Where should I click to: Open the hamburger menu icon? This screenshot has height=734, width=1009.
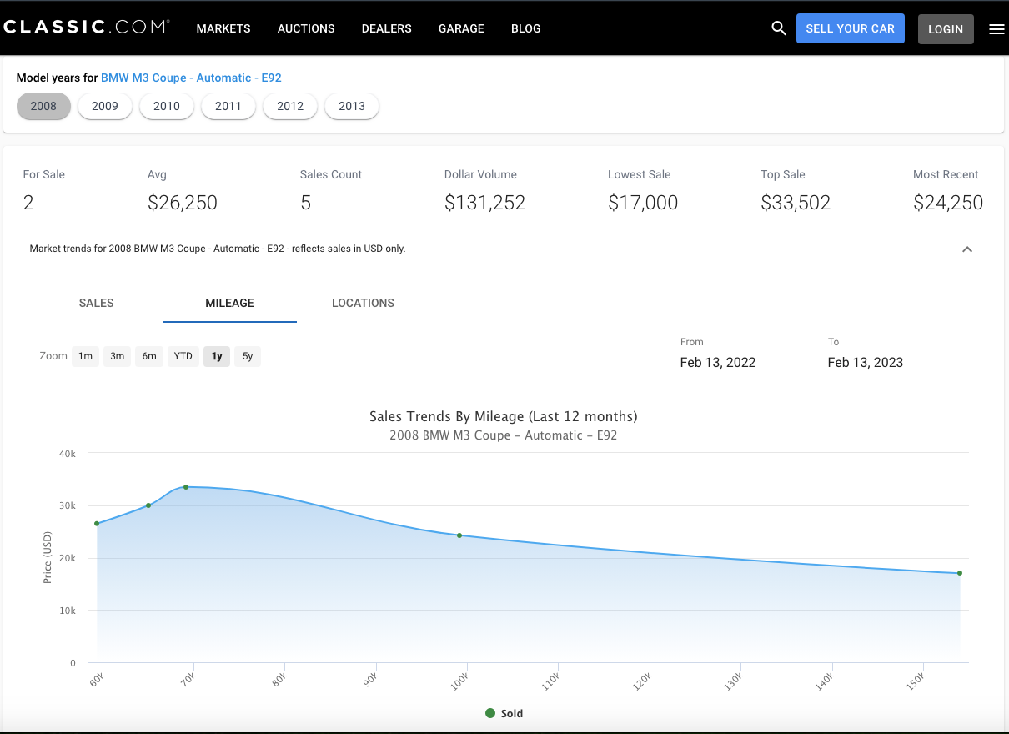point(996,29)
